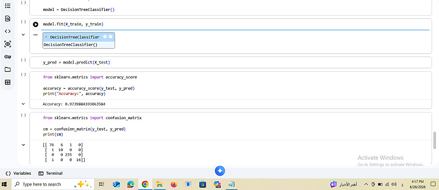Viewport: 439px width, 190px height.
Task: Open the code snippets sidebar icon
Action: pyautogui.click(x=8, y=31)
